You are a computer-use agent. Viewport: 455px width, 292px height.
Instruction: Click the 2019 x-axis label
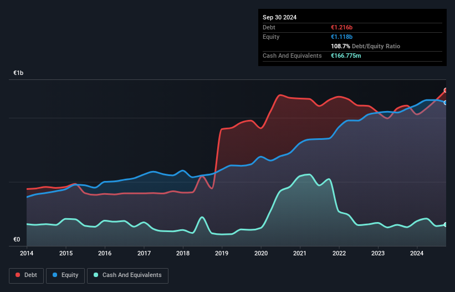[x=222, y=253]
